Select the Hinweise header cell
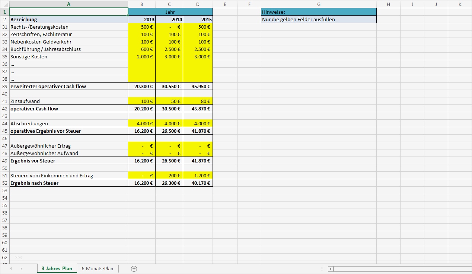472x274 pixels. (x=319, y=12)
